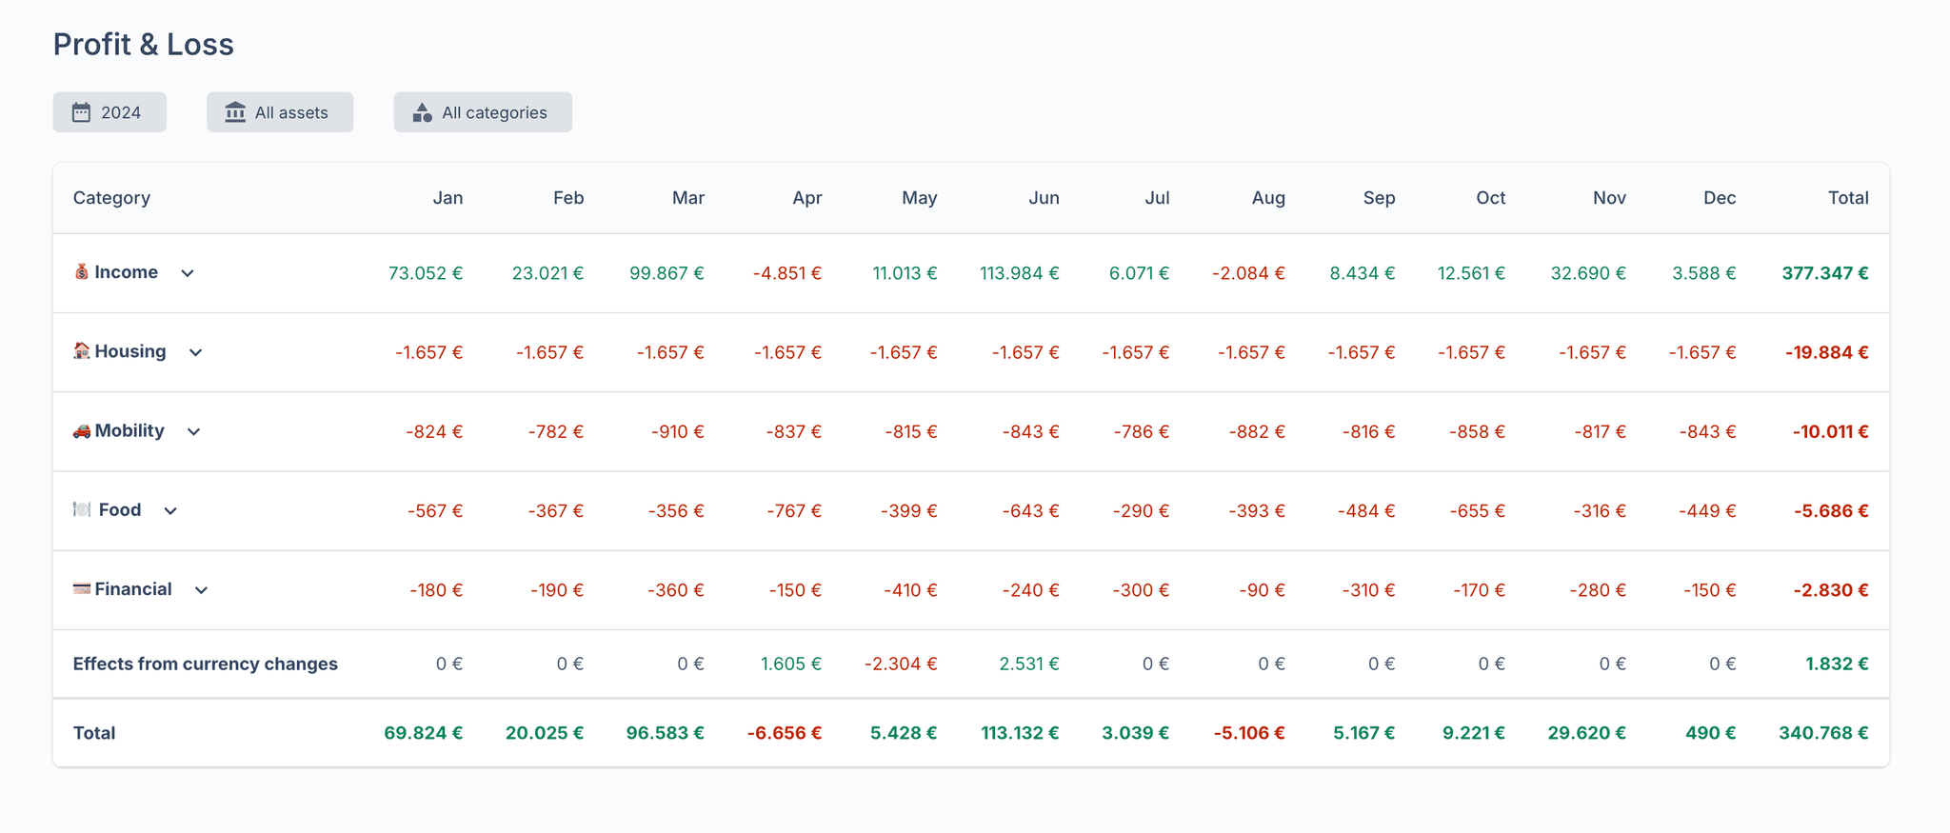
Task: Click the bank icon on All assets
Action: (x=235, y=112)
